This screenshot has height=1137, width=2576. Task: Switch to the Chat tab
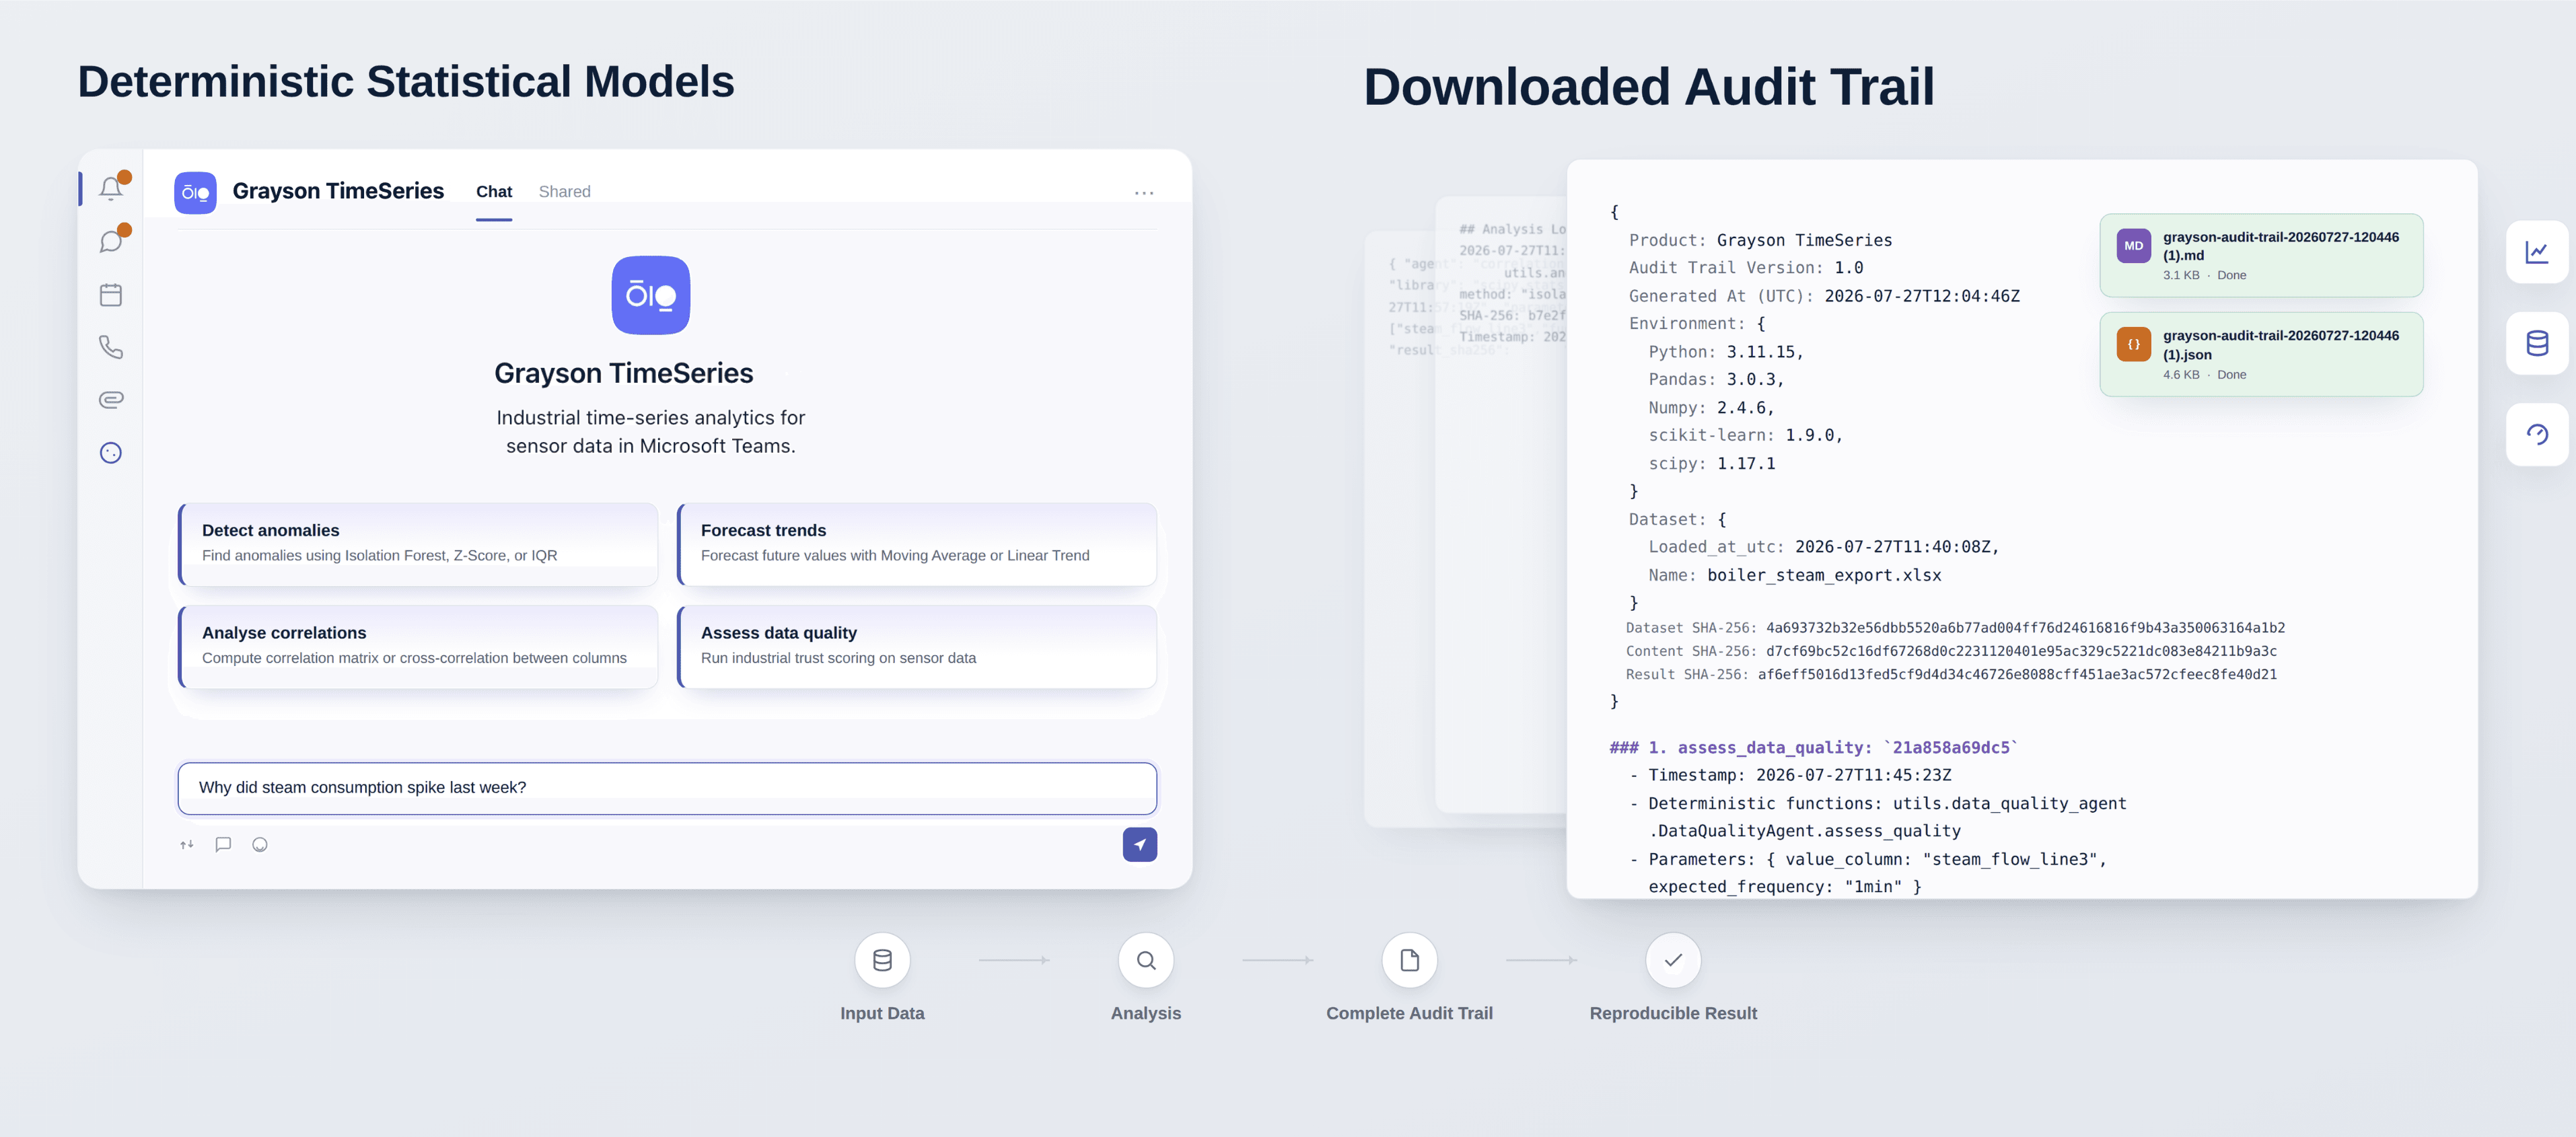tap(494, 192)
